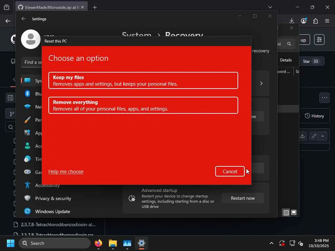Open Firefox View icon at the tab bar start

coord(7,8)
